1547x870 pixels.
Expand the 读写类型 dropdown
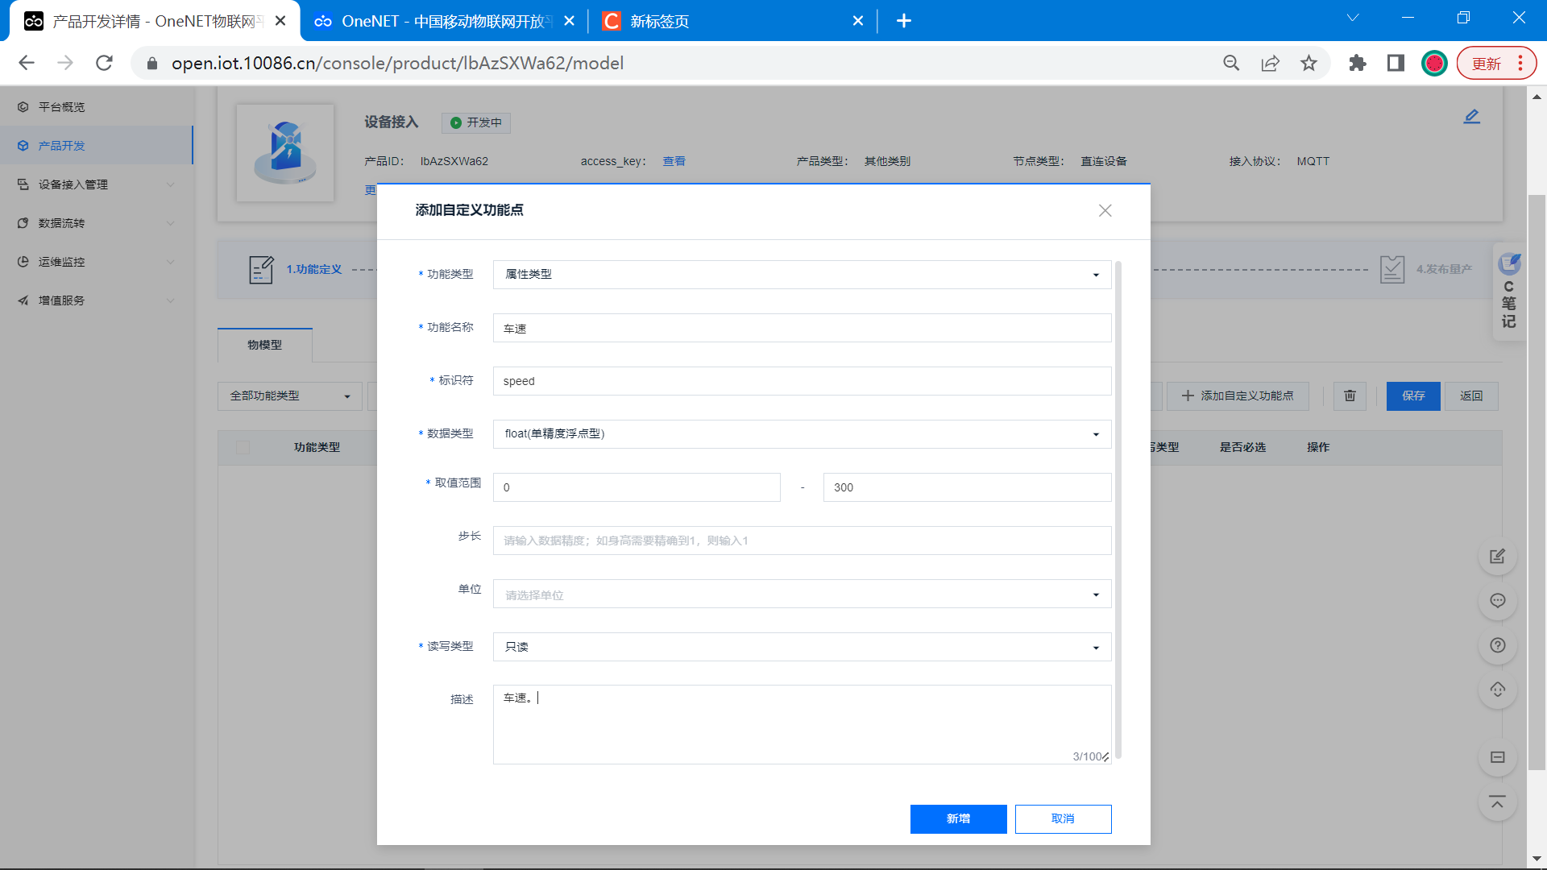801,647
